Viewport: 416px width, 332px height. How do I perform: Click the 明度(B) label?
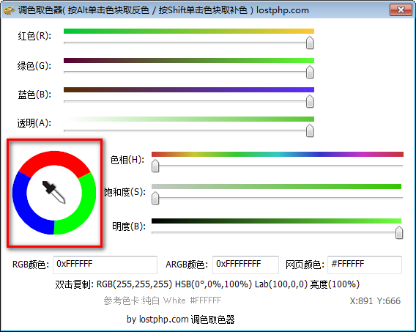pos(129,226)
